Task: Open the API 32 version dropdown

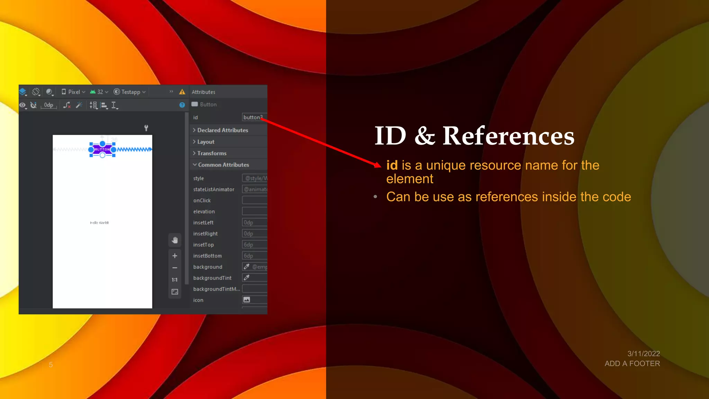Action: [x=99, y=92]
